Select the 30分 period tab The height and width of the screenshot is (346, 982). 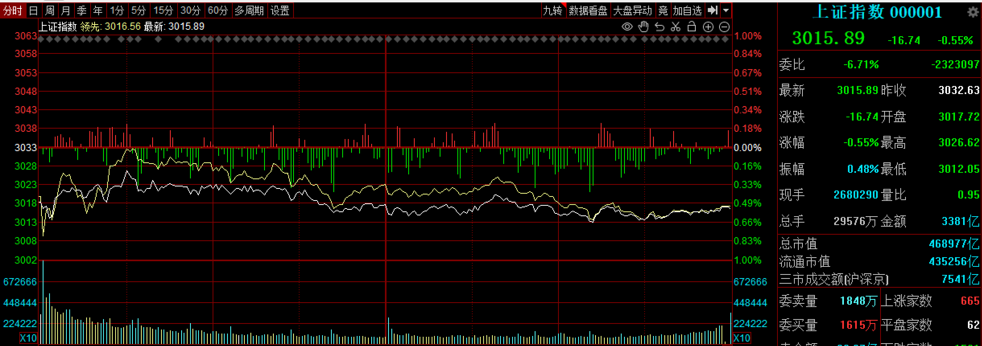[190, 10]
